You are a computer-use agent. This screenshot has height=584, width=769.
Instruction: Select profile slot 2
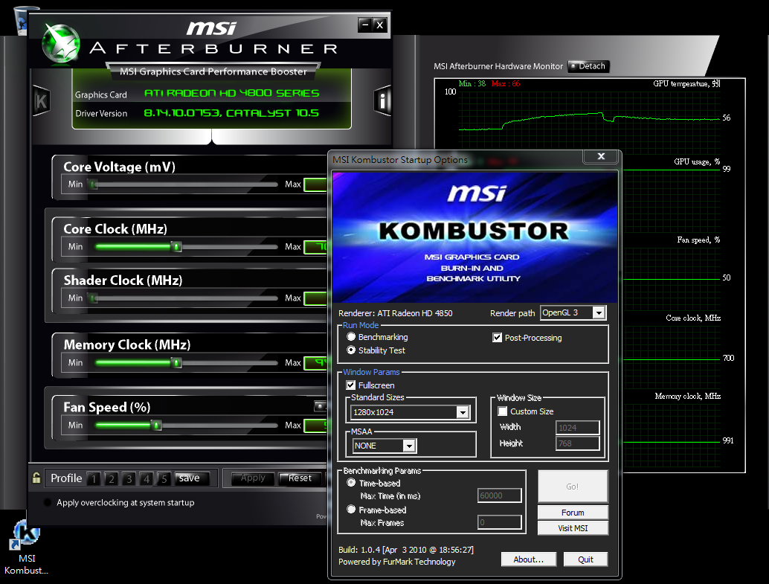(112, 478)
